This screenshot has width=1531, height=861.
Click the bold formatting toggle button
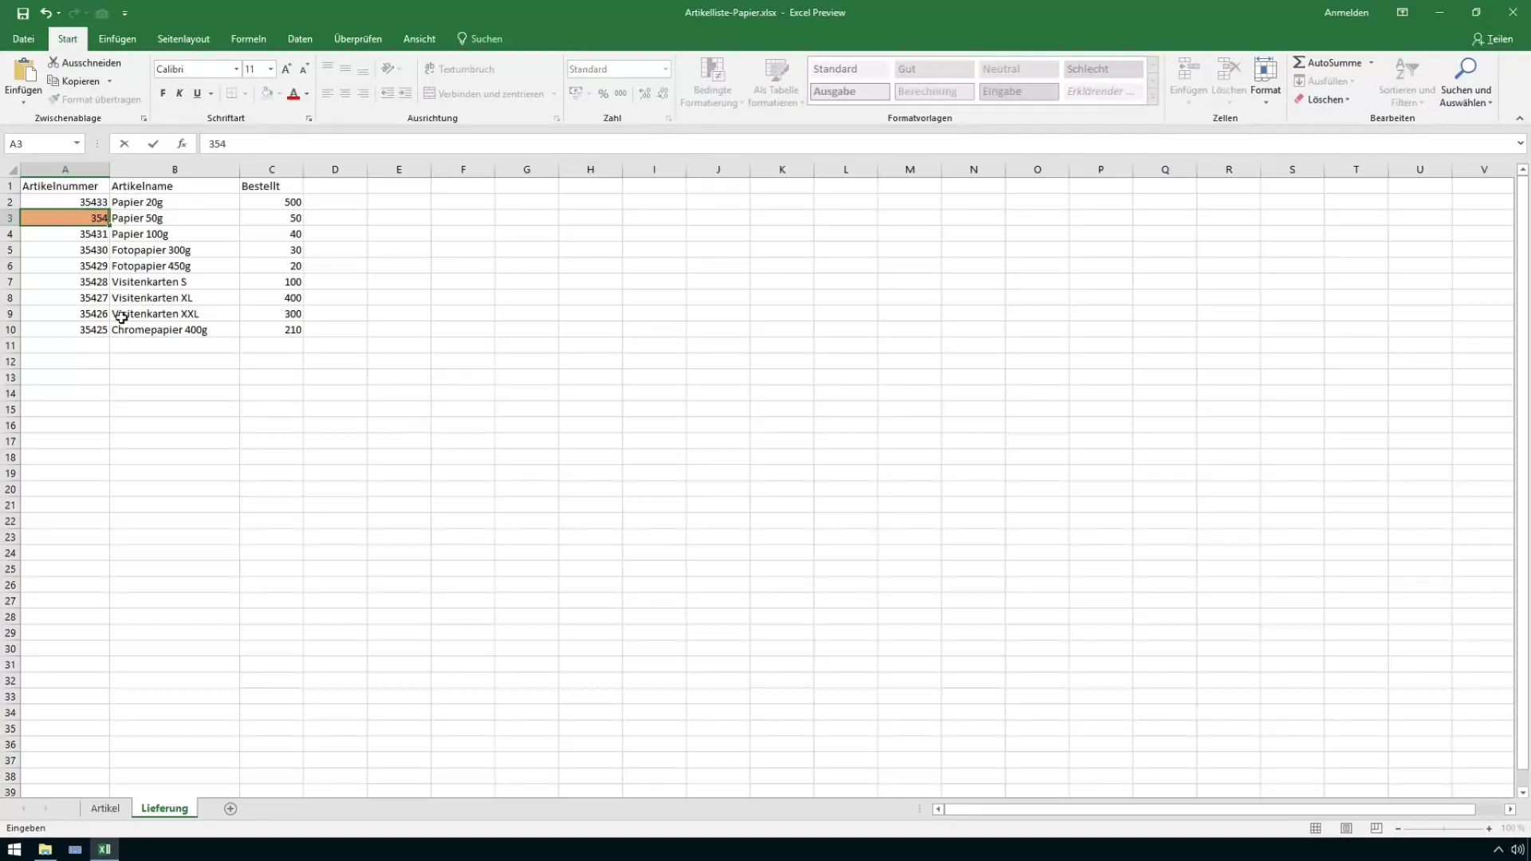pos(162,93)
